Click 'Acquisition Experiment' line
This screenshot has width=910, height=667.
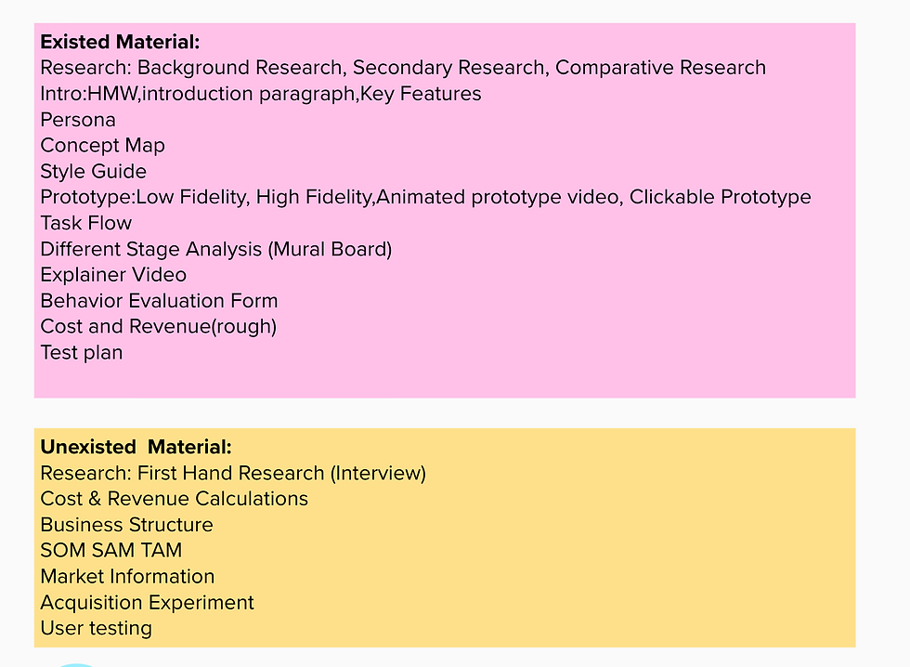147,603
